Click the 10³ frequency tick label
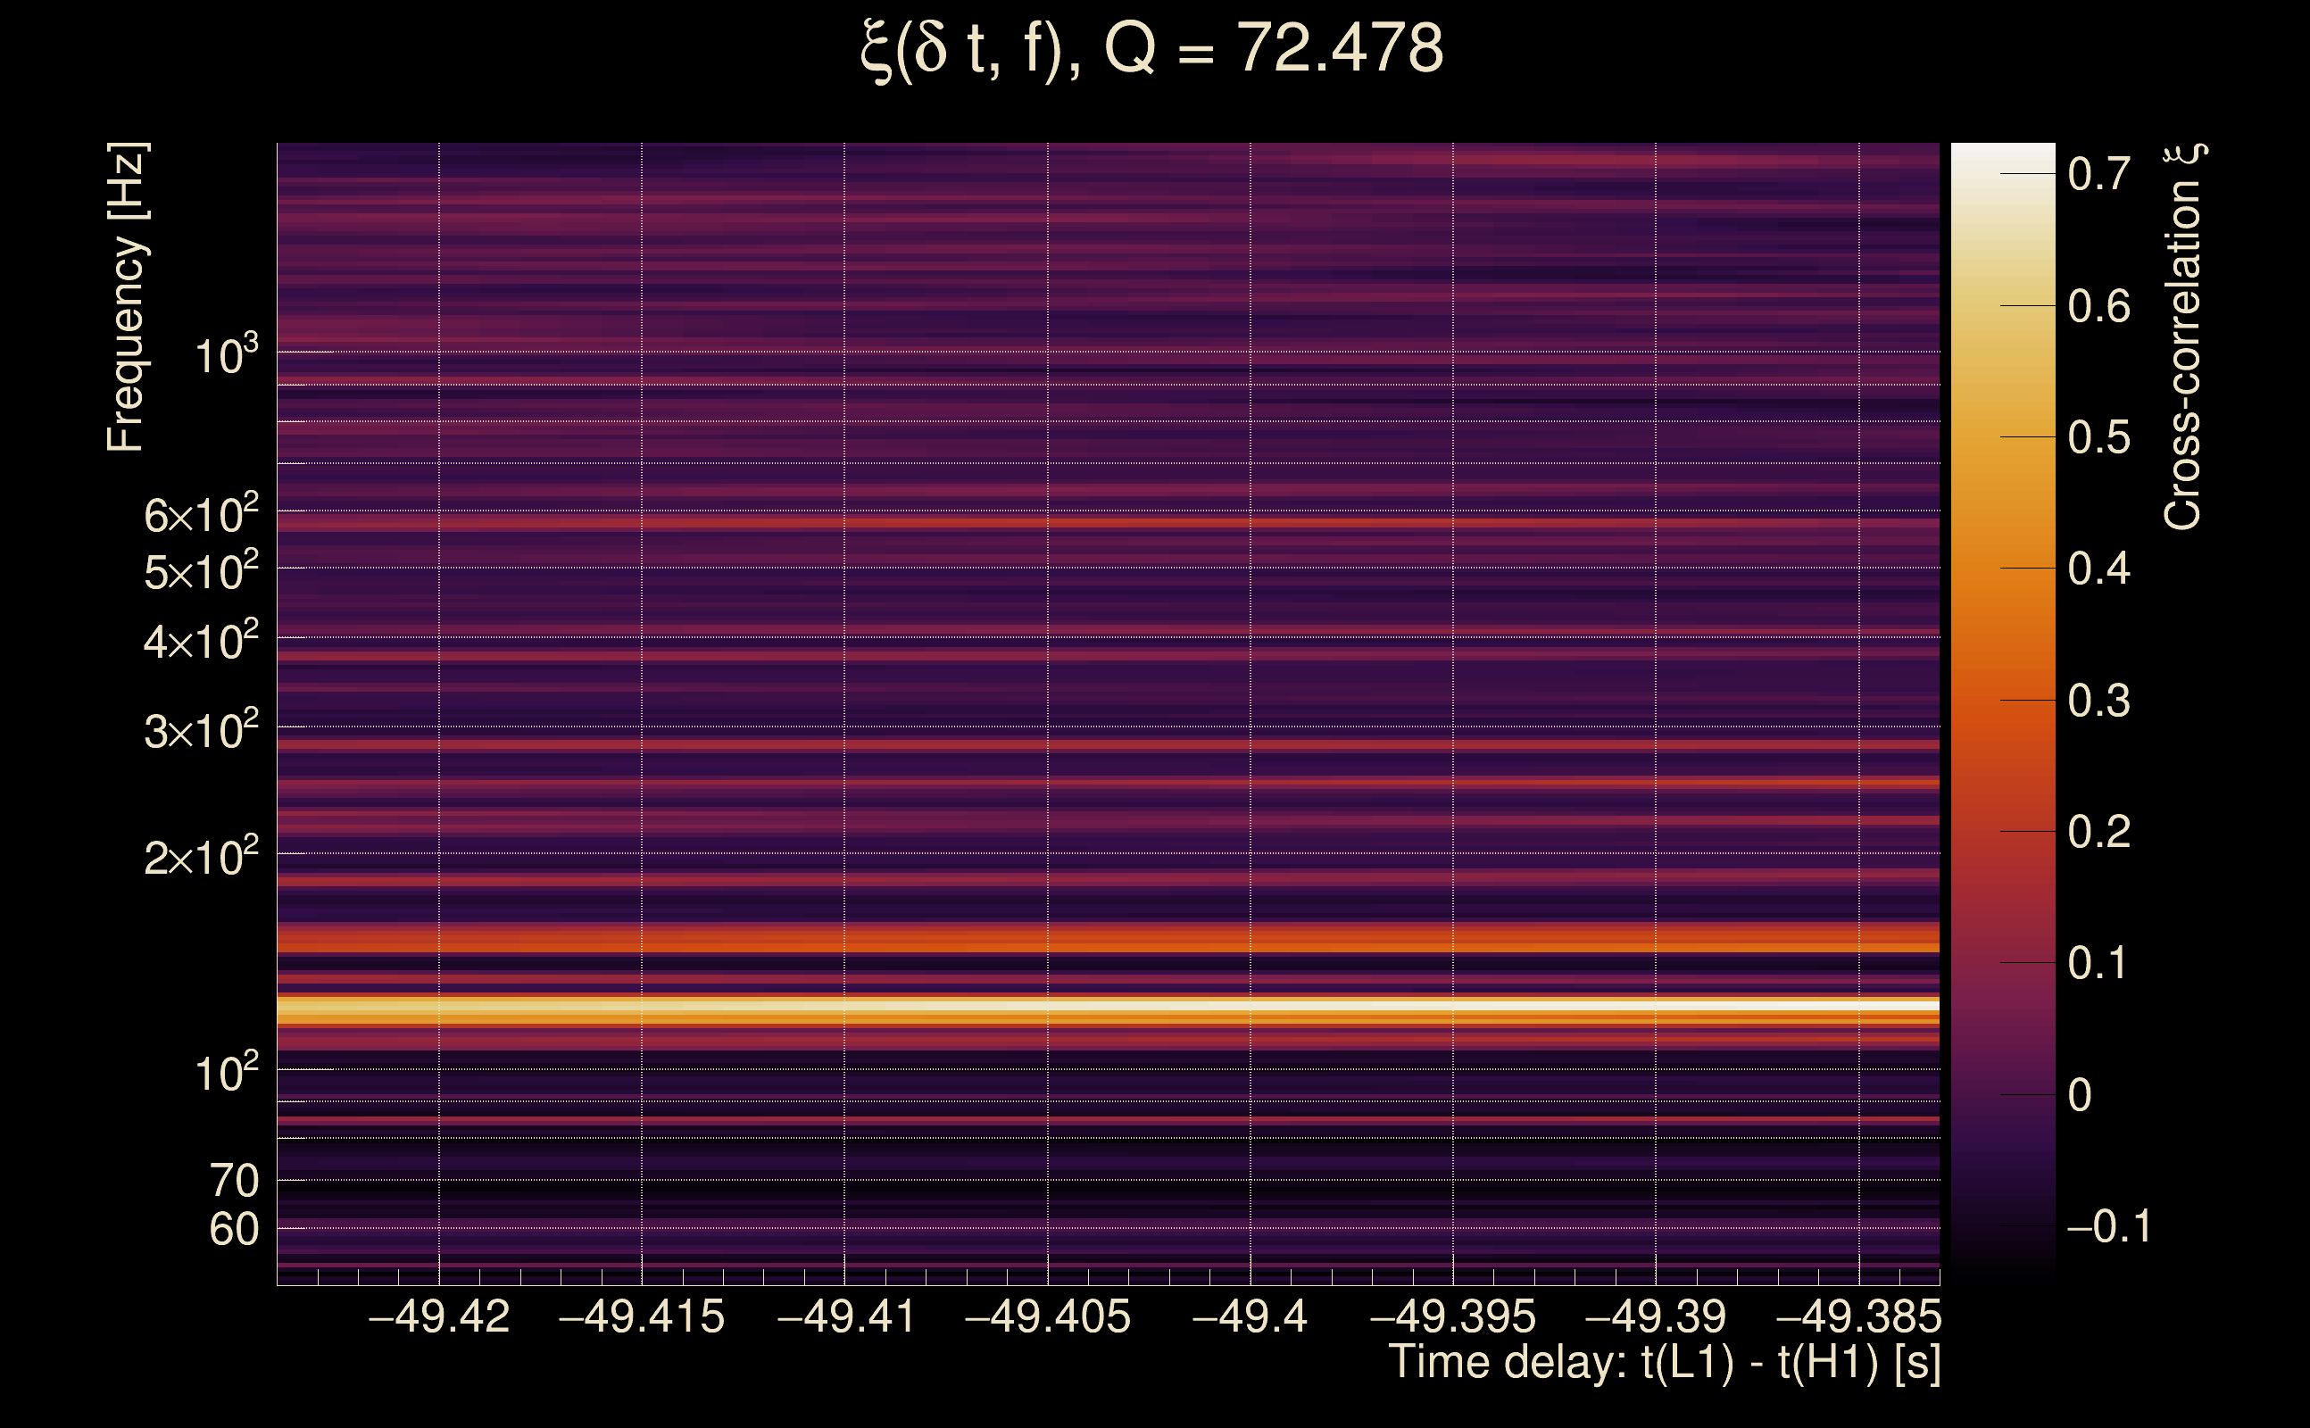The width and height of the screenshot is (2310, 1428). 226,356
